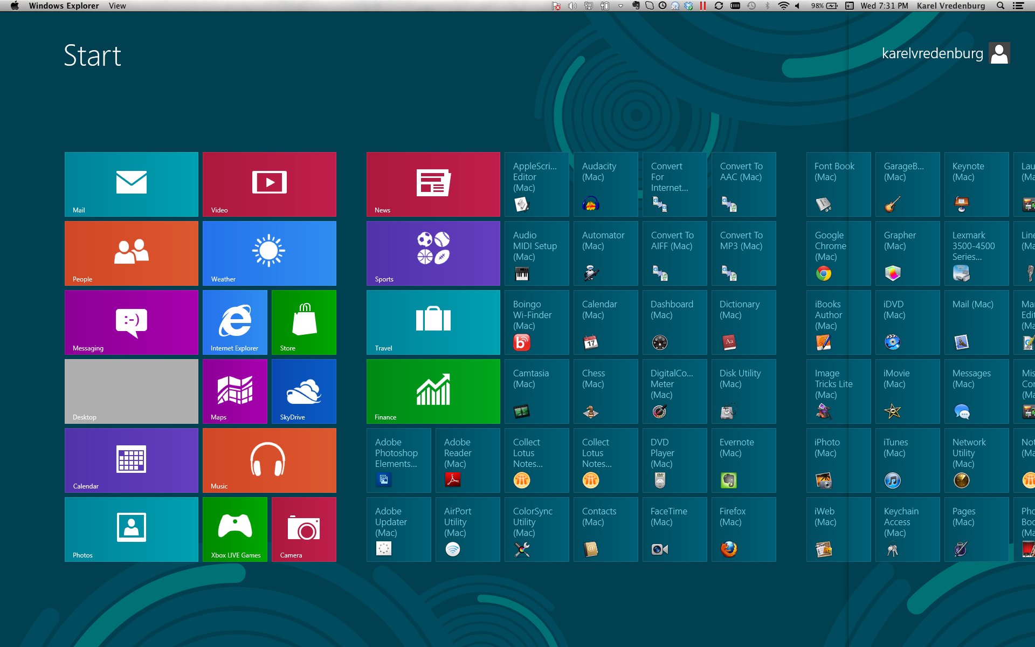Launch Adobe Photoshop Elements tile

tap(399, 460)
